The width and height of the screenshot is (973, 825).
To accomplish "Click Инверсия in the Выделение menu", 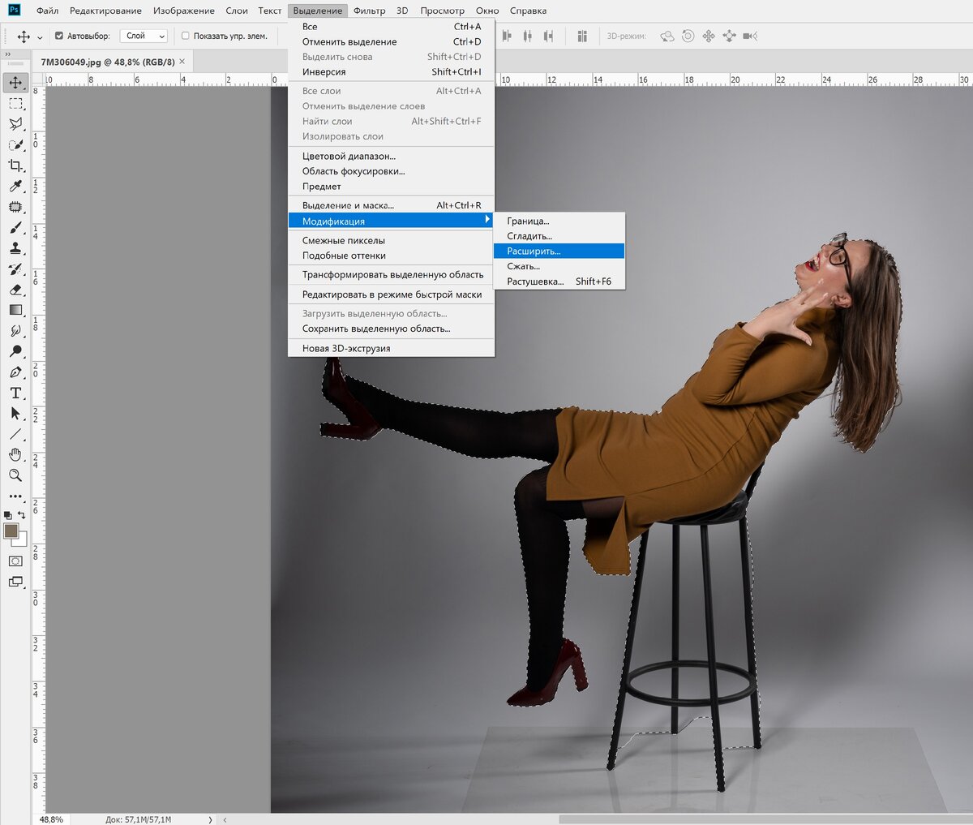I will [x=324, y=71].
